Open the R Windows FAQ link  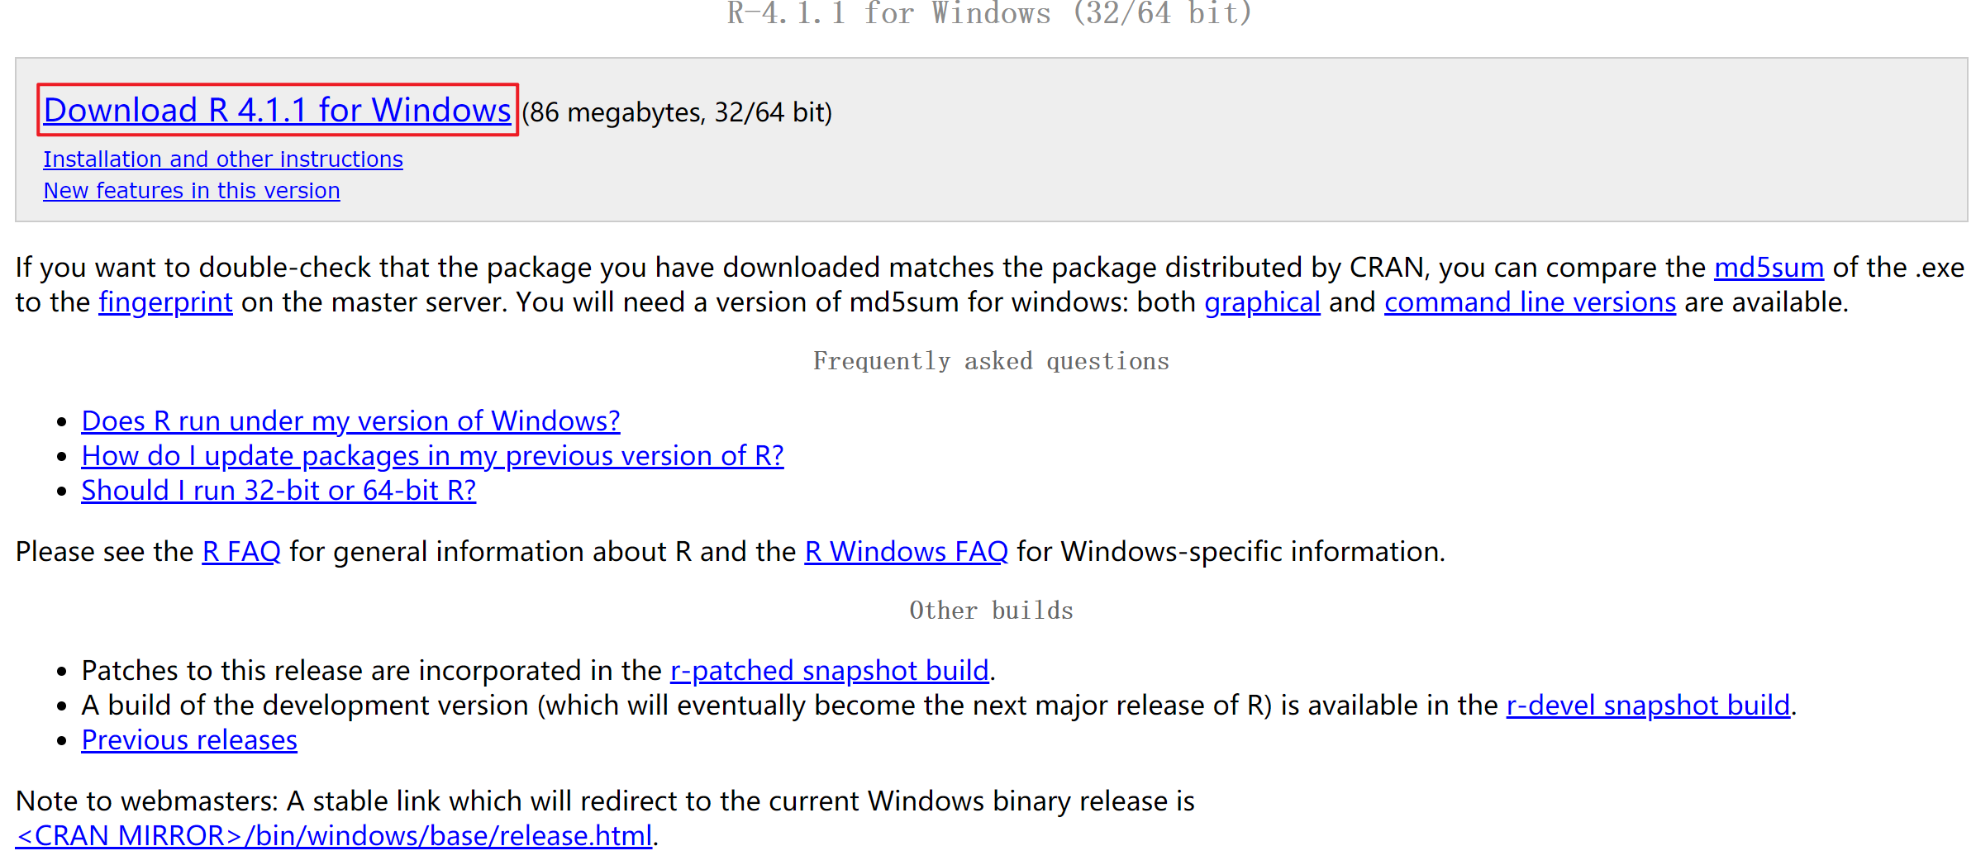click(906, 552)
